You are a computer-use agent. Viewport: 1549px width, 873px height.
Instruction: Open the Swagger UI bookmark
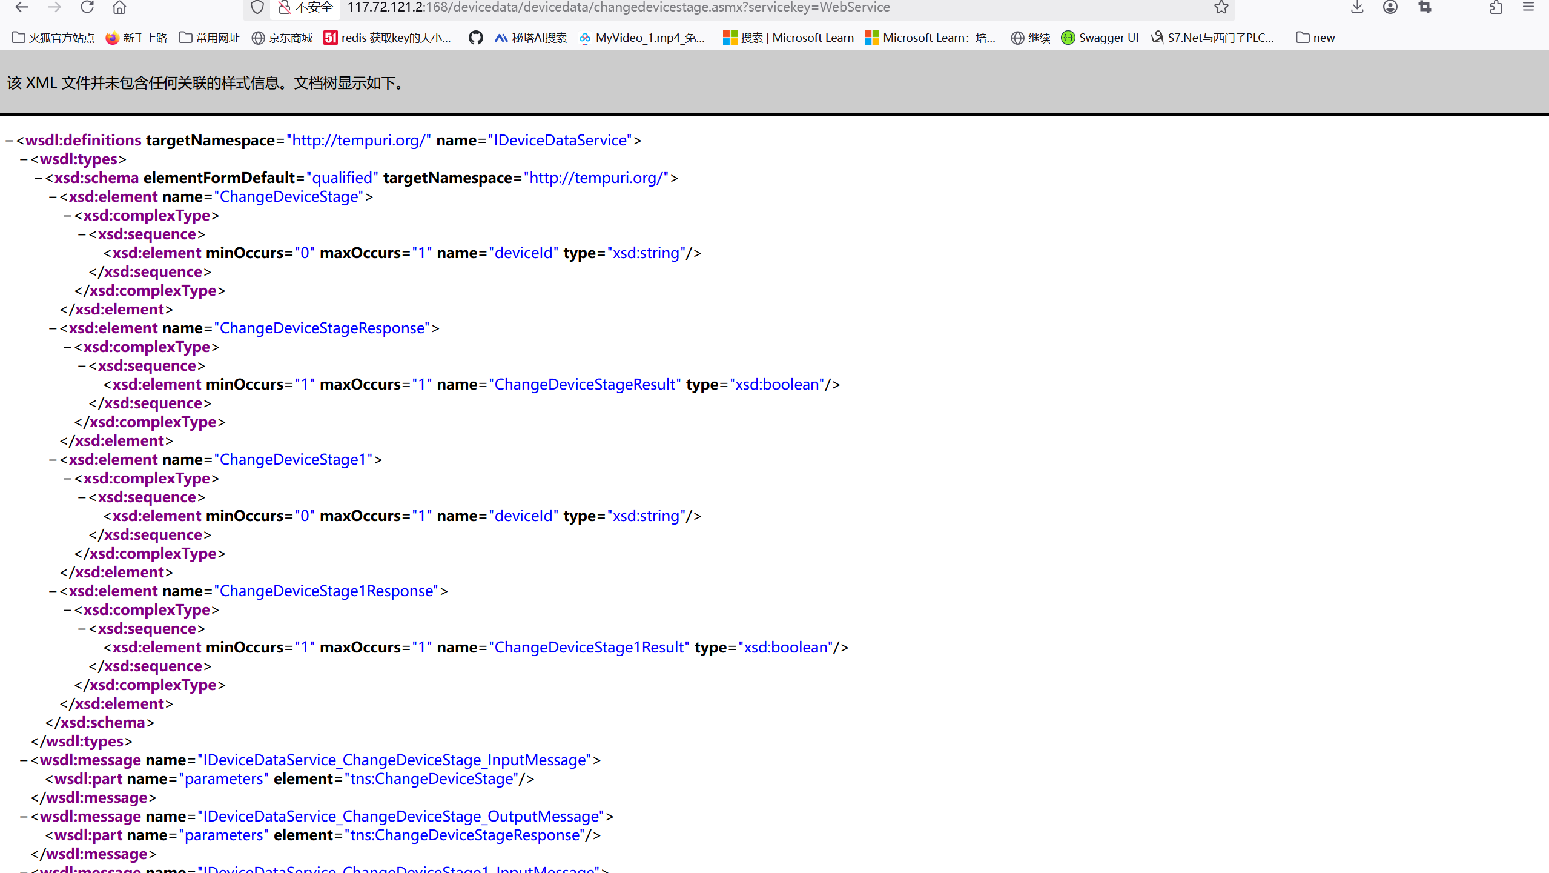point(1100,38)
